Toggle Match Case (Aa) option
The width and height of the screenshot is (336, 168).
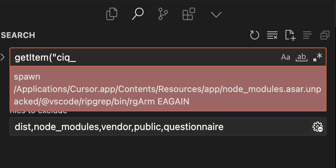285,57
